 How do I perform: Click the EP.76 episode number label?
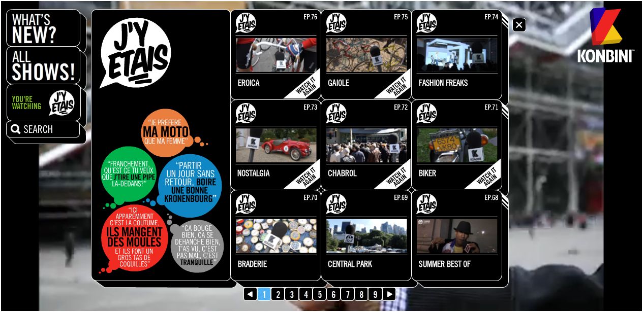click(x=310, y=17)
